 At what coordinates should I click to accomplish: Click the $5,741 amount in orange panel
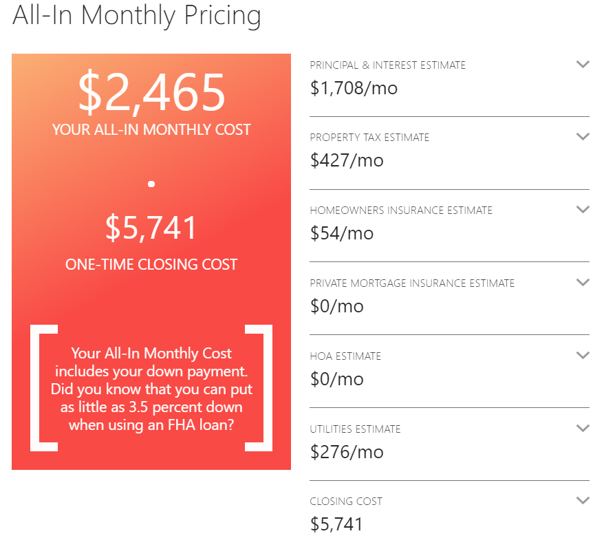151,228
